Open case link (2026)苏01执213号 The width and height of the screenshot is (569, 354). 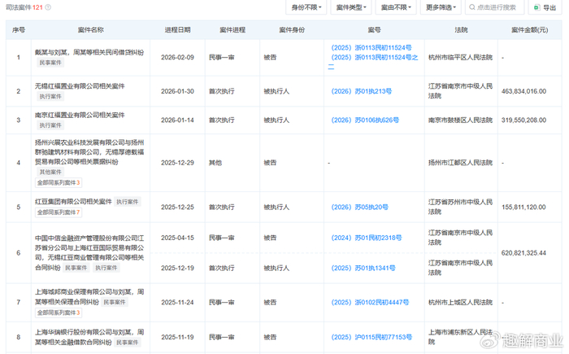[x=361, y=91]
